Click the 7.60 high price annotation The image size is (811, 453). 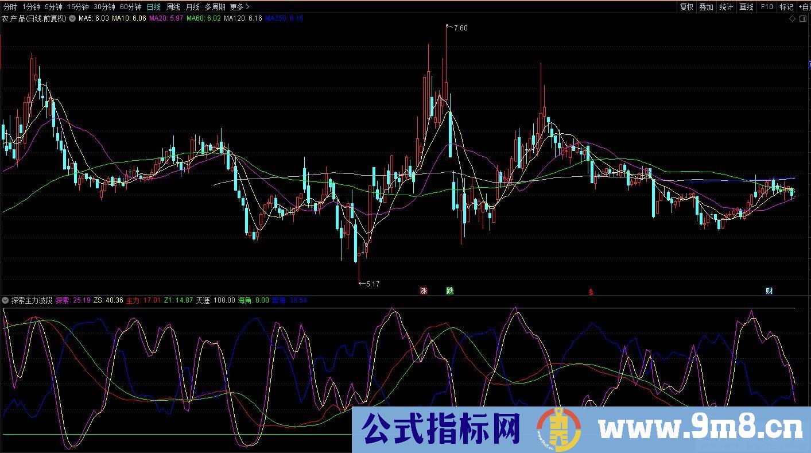[459, 27]
